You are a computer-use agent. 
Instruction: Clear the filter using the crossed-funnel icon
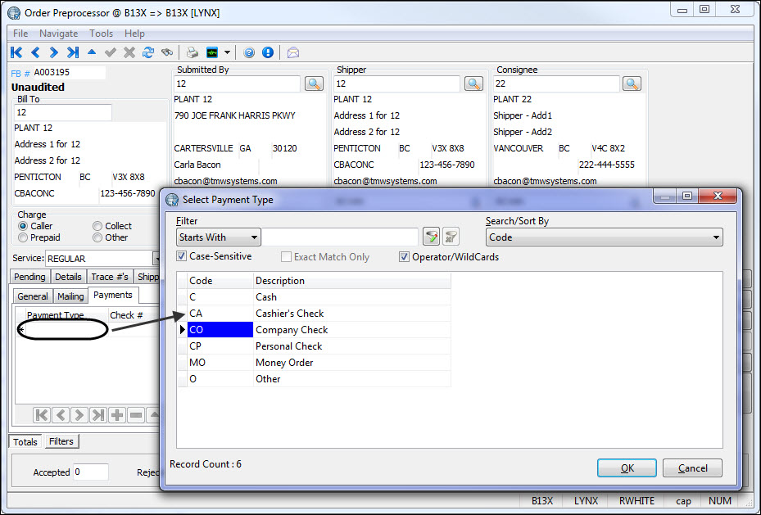click(451, 236)
